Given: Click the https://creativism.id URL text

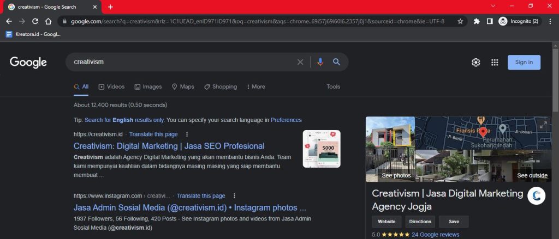Looking at the screenshot, I should [x=98, y=134].
